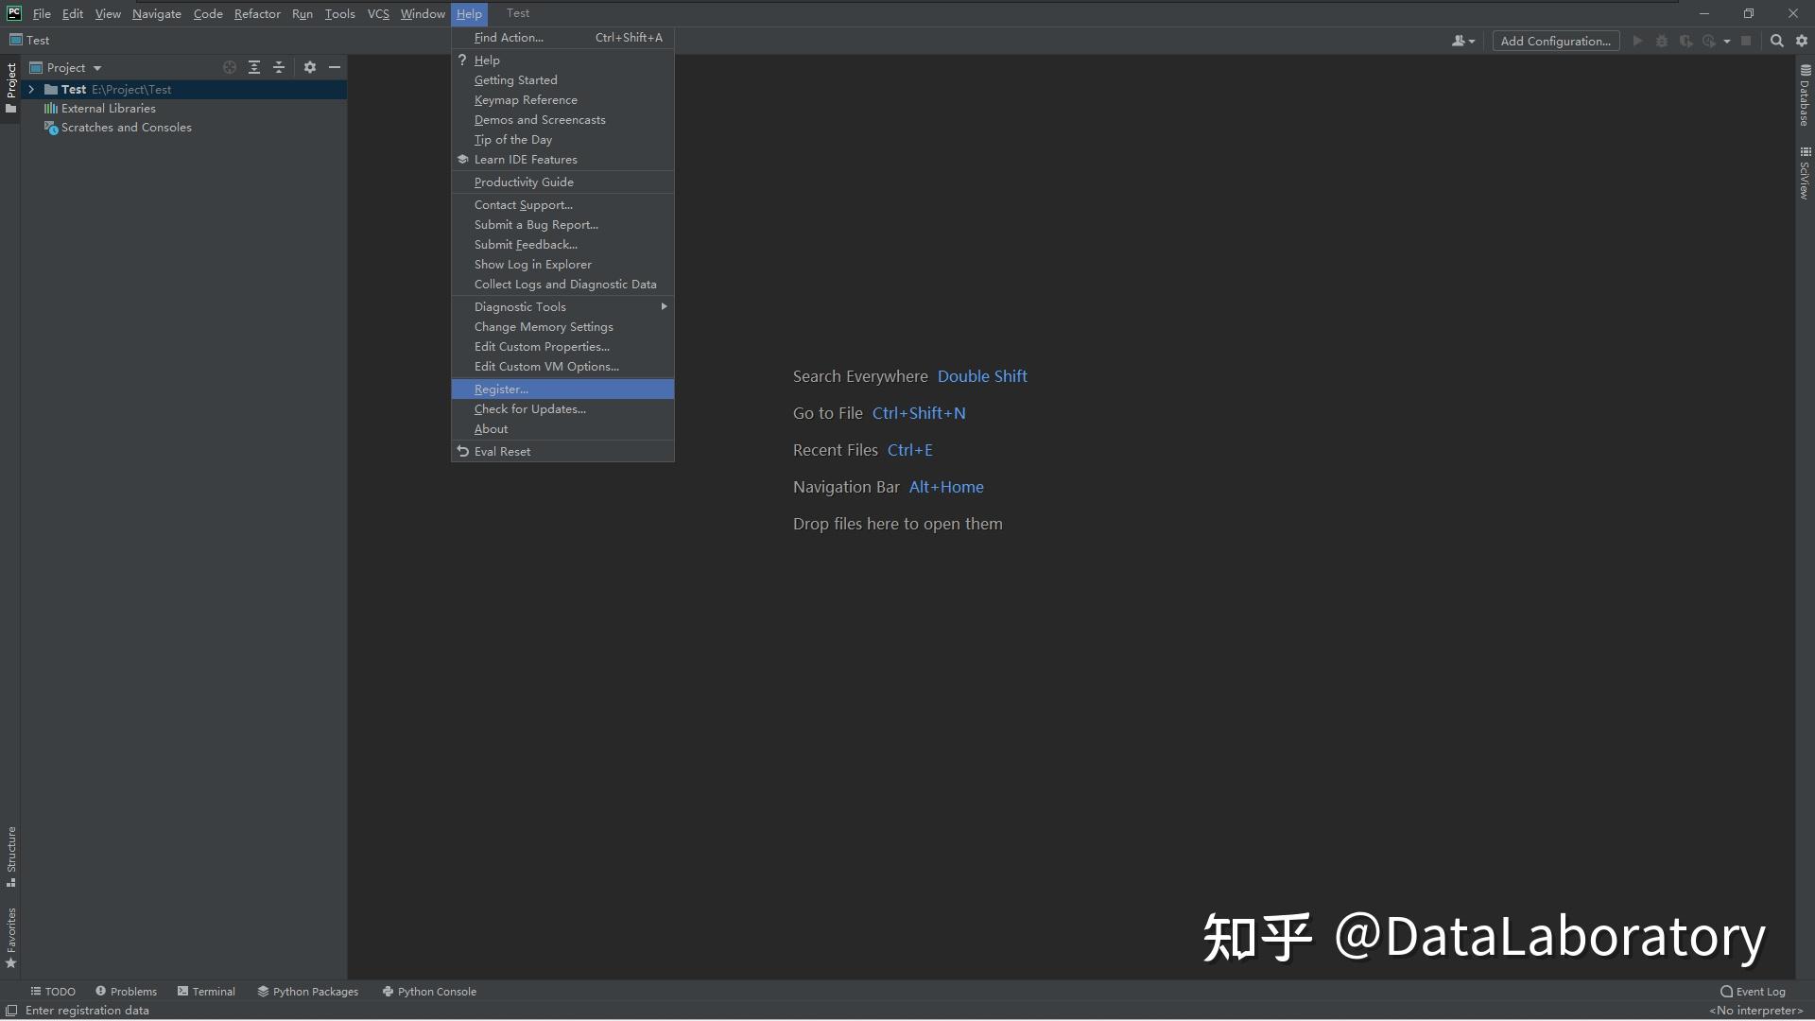Open the Refactor menu
This screenshot has width=1815, height=1021.
257,13
